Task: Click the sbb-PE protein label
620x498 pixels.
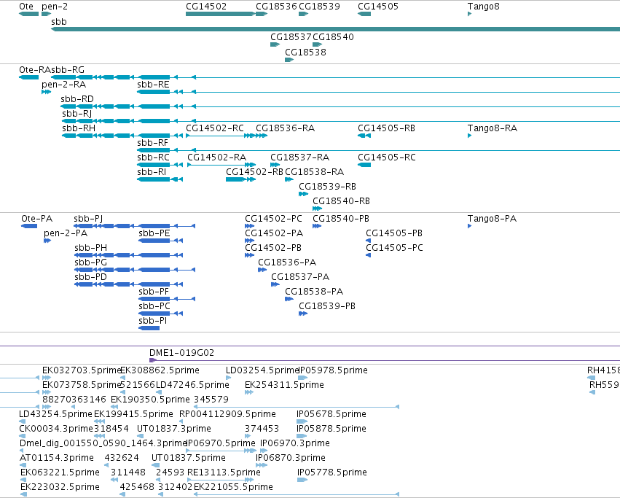Action: tap(154, 233)
